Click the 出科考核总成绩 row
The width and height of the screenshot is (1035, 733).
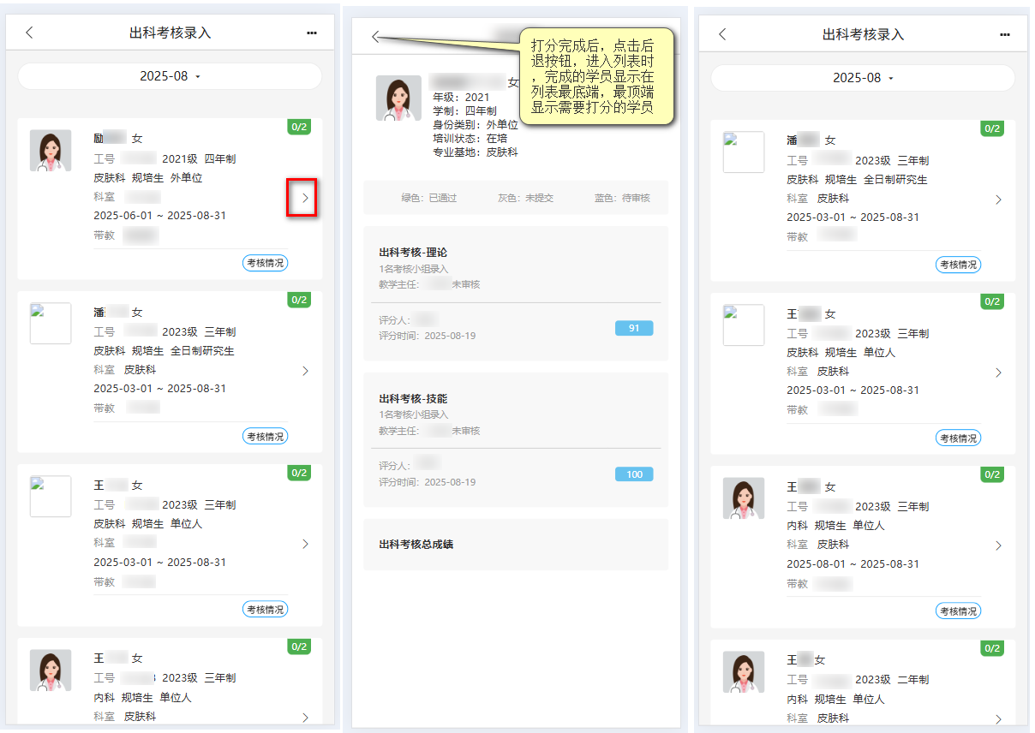pos(516,545)
